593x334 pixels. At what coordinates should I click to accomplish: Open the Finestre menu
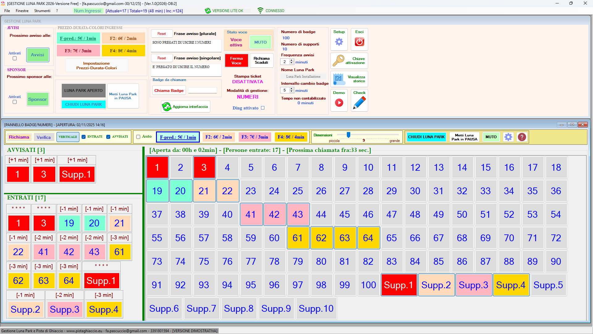click(22, 11)
